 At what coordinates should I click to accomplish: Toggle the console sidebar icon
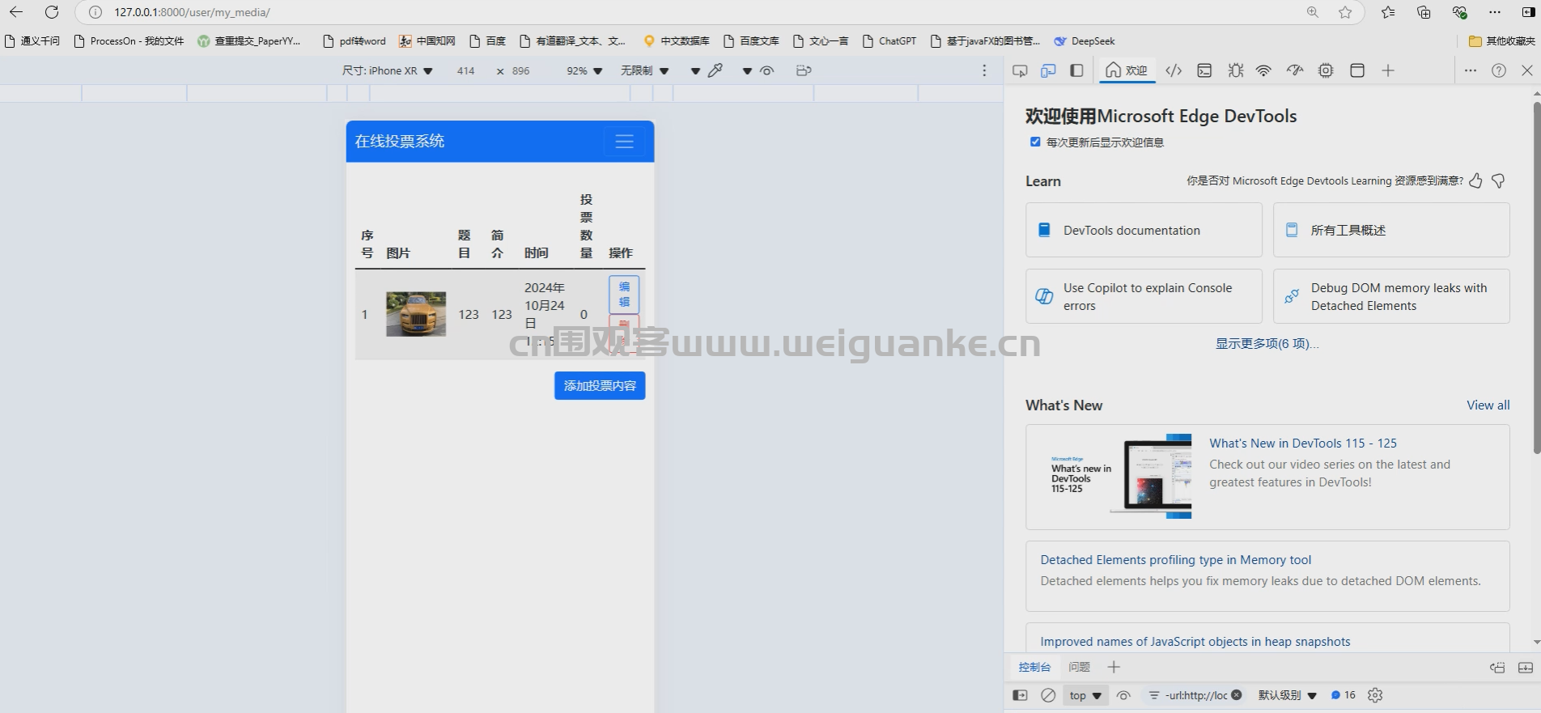(x=1020, y=695)
